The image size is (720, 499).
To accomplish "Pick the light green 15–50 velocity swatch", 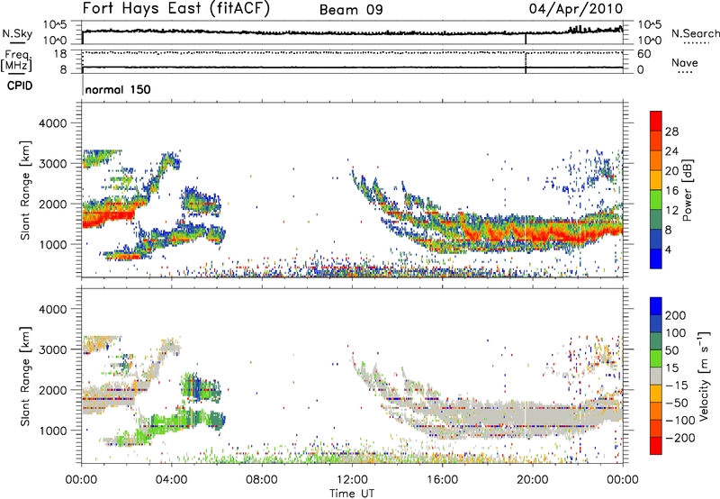I will click(x=656, y=358).
